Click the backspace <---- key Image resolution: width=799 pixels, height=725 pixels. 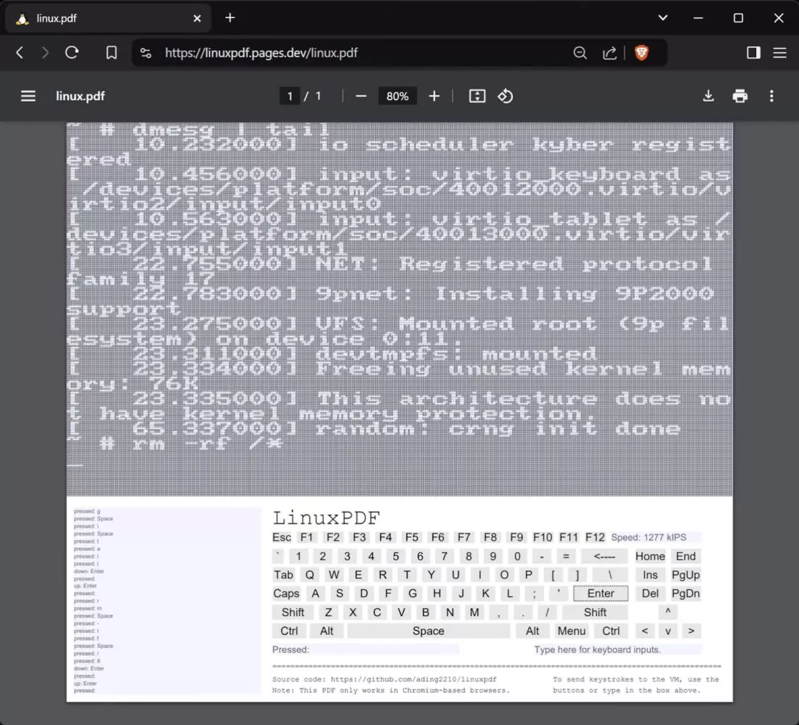[x=604, y=557]
